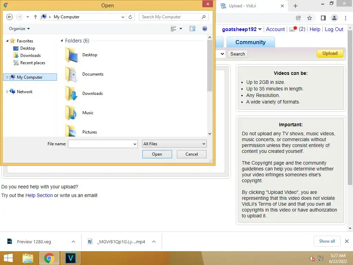Select My Computer in navigation pane

point(30,77)
